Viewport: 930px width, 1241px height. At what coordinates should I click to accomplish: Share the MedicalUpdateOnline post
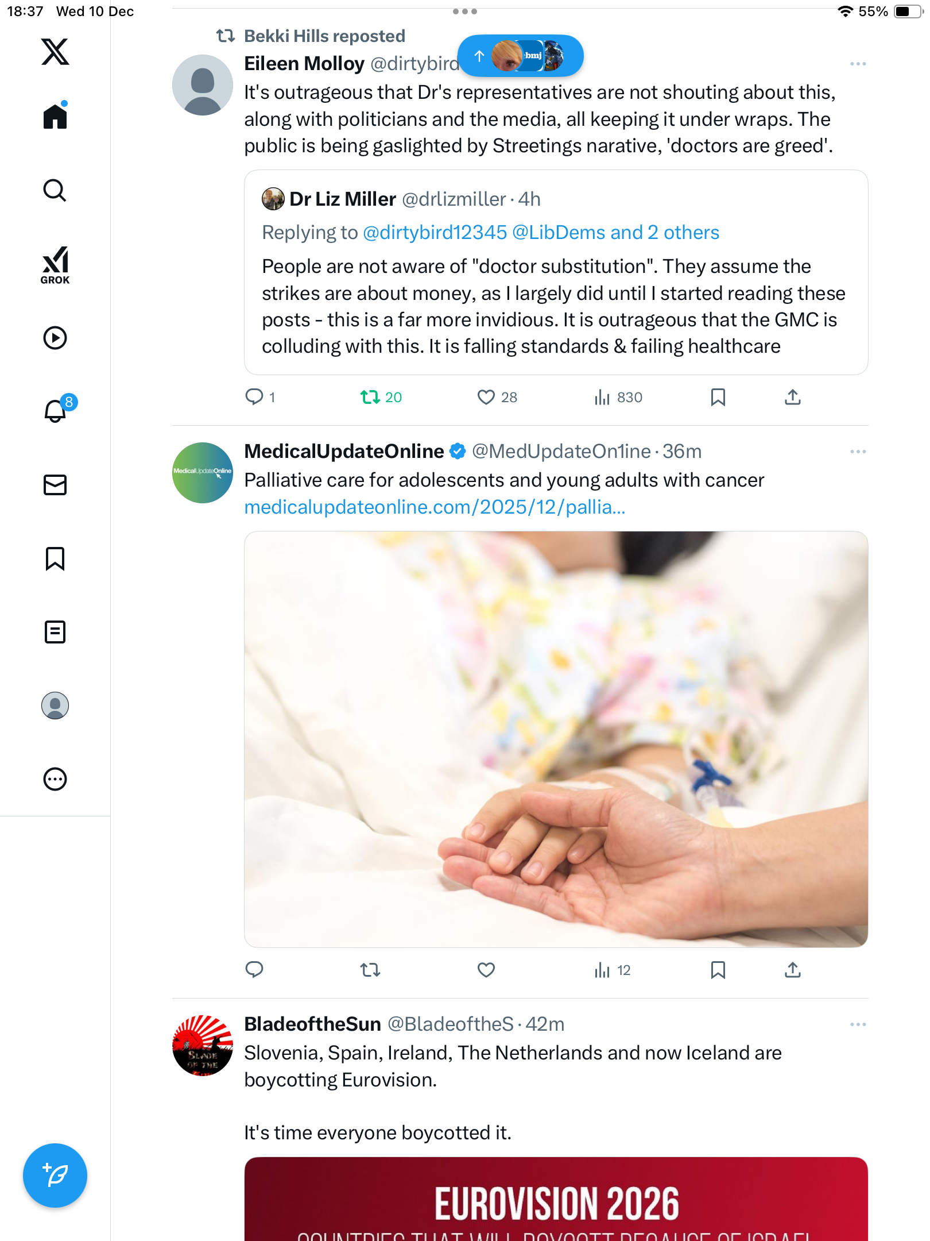click(x=792, y=970)
